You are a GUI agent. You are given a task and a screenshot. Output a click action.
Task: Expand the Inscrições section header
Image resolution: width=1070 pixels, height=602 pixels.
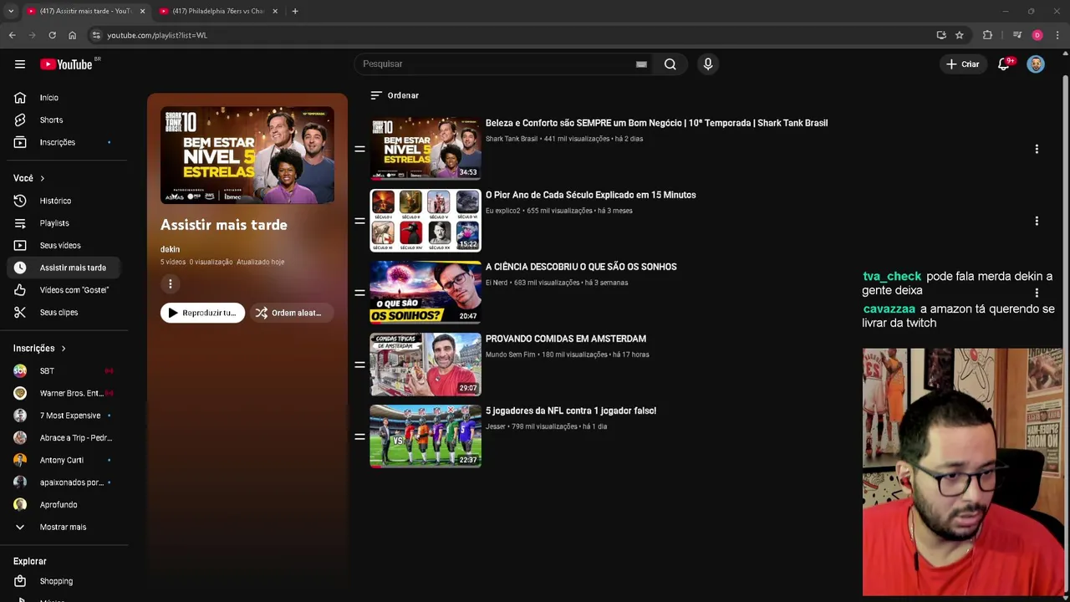pyautogui.click(x=39, y=349)
